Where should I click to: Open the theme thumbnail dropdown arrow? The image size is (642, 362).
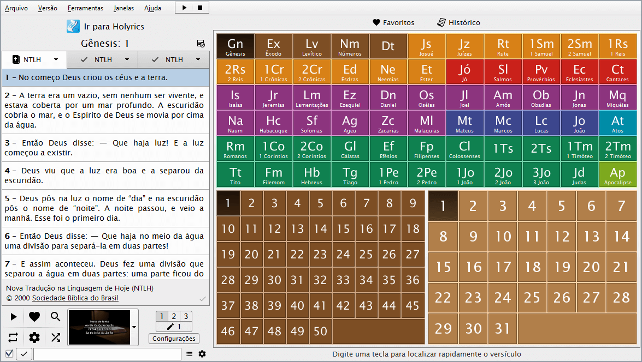coord(134,327)
